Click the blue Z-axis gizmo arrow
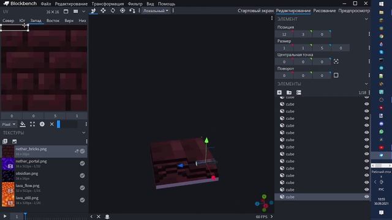 click(x=180, y=166)
